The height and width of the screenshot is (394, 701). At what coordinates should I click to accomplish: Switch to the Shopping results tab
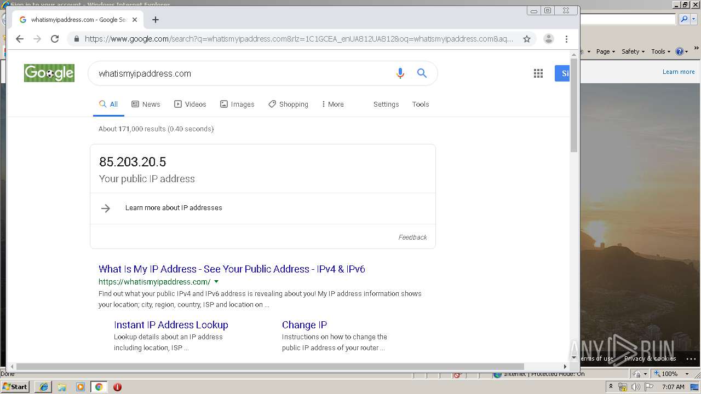click(288, 104)
